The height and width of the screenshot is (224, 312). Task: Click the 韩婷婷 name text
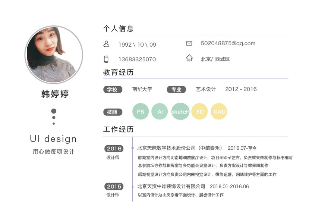55,94
